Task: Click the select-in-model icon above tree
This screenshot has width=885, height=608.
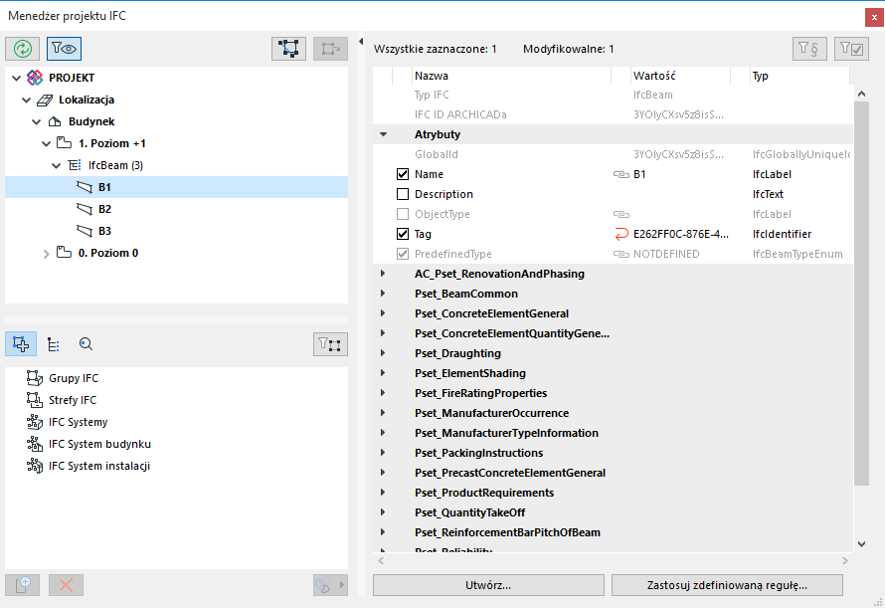Action: point(289,48)
